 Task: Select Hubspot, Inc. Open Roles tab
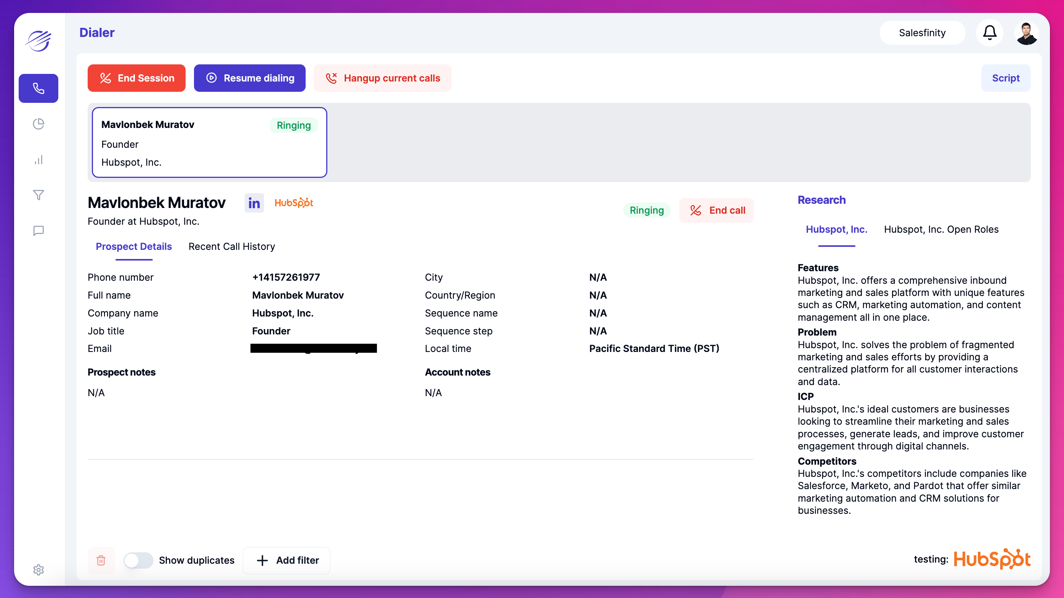(941, 229)
